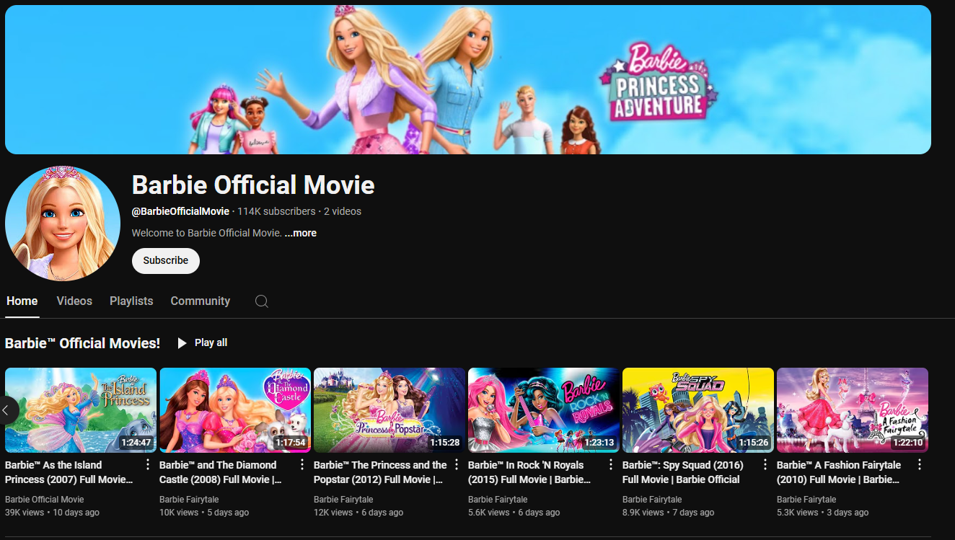The width and height of the screenshot is (955, 540).
Task: Open Rock 'N Royals video thumbnail
Action: 544,410
